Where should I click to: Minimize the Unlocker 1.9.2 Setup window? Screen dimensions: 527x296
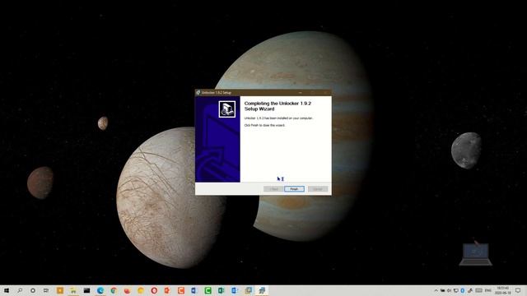300,93
